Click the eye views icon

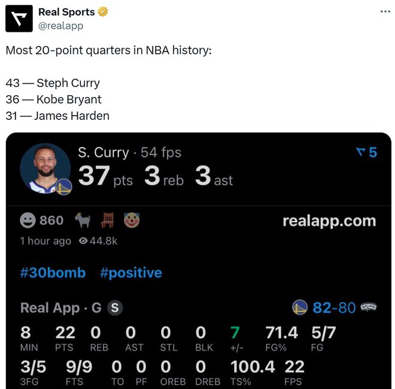[83, 241]
